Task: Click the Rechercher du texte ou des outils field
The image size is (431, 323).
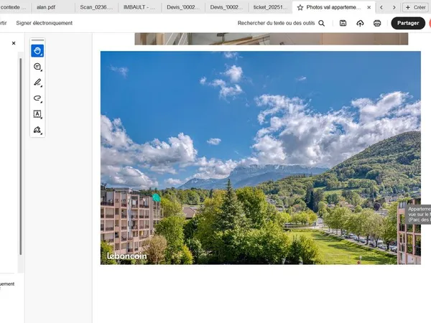Action: [276, 23]
